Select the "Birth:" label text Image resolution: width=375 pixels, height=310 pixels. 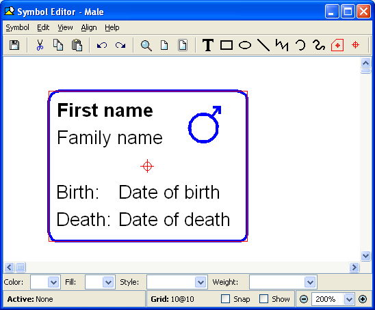point(78,192)
